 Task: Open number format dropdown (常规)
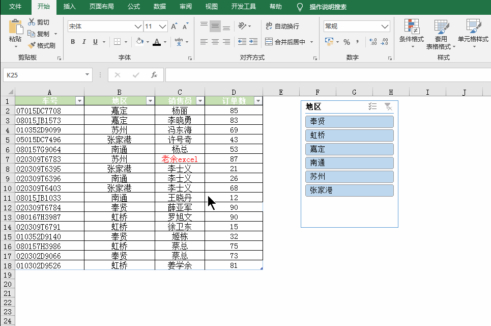coord(385,26)
